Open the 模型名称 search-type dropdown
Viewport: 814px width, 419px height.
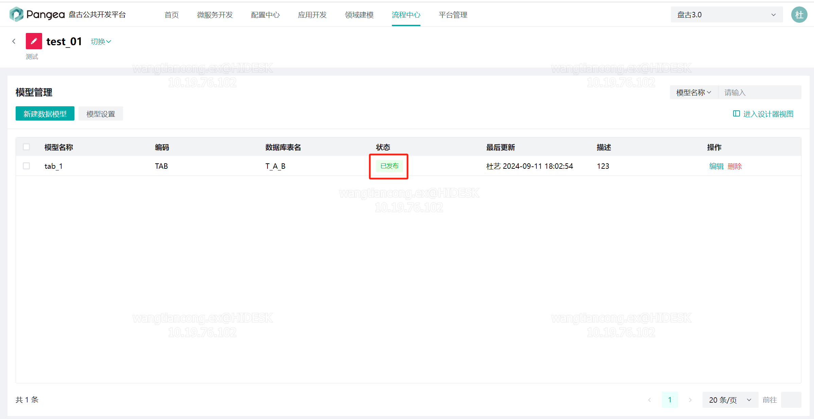[x=694, y=92]
